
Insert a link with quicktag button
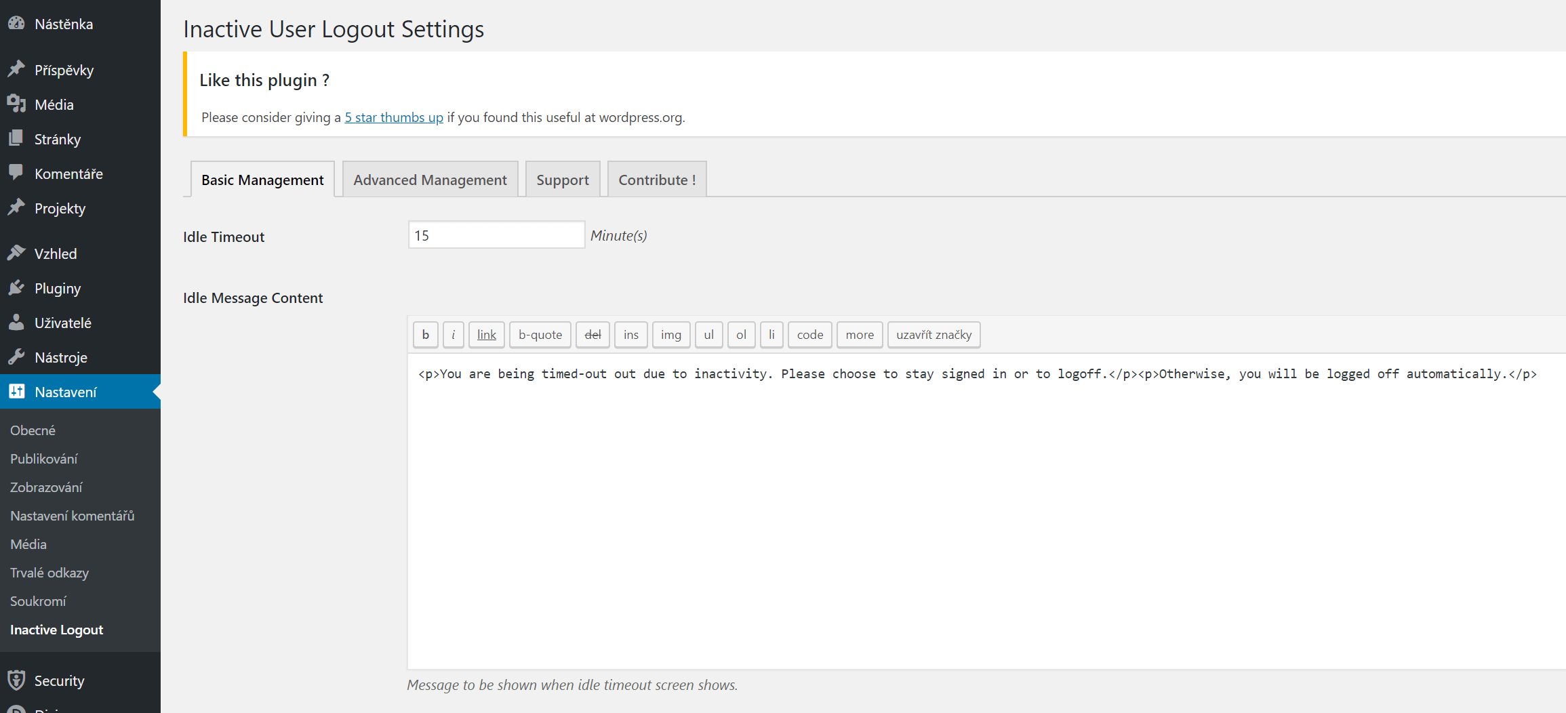click(x=487, y=335)
